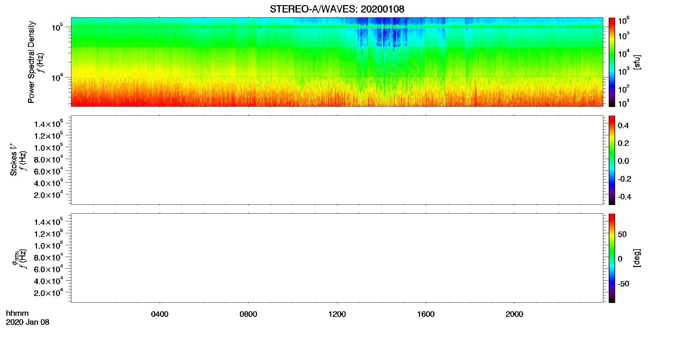674x347 pixels.
Task: Click the -0.4 label on Stokes colorbar
Action: pos(624,197)
